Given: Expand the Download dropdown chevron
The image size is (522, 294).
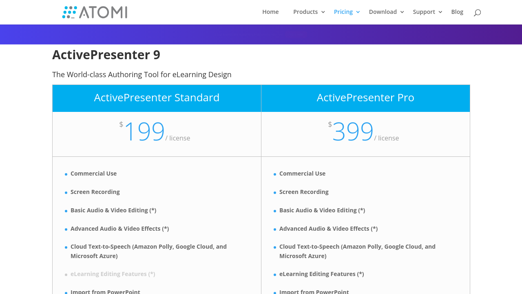Looking at the screenshot, I should click(x=403, y=12).
